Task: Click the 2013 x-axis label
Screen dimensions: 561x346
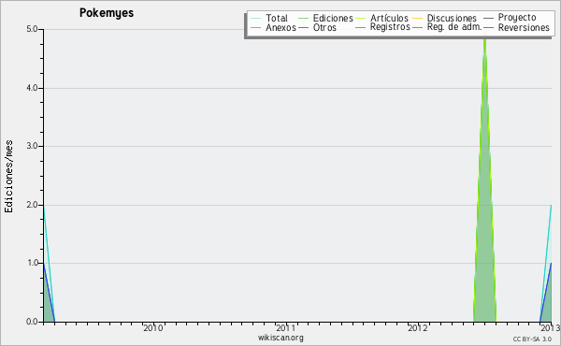Action: coord(551,328)
